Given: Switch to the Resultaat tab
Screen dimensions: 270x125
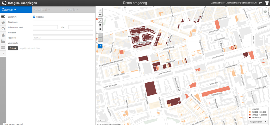Looking at the screenshot, I should (x=42, y=10).
